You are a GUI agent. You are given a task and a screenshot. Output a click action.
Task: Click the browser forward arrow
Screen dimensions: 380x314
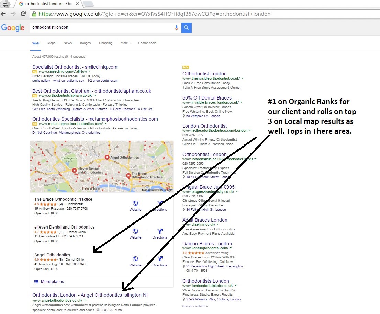point(13,14)
